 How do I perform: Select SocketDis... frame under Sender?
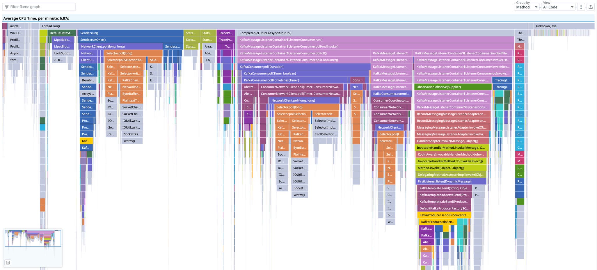(x=132, y=134)
